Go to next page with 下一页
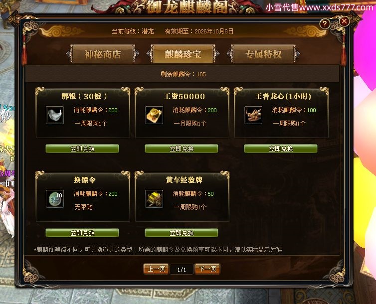 [x=207, y=269]
